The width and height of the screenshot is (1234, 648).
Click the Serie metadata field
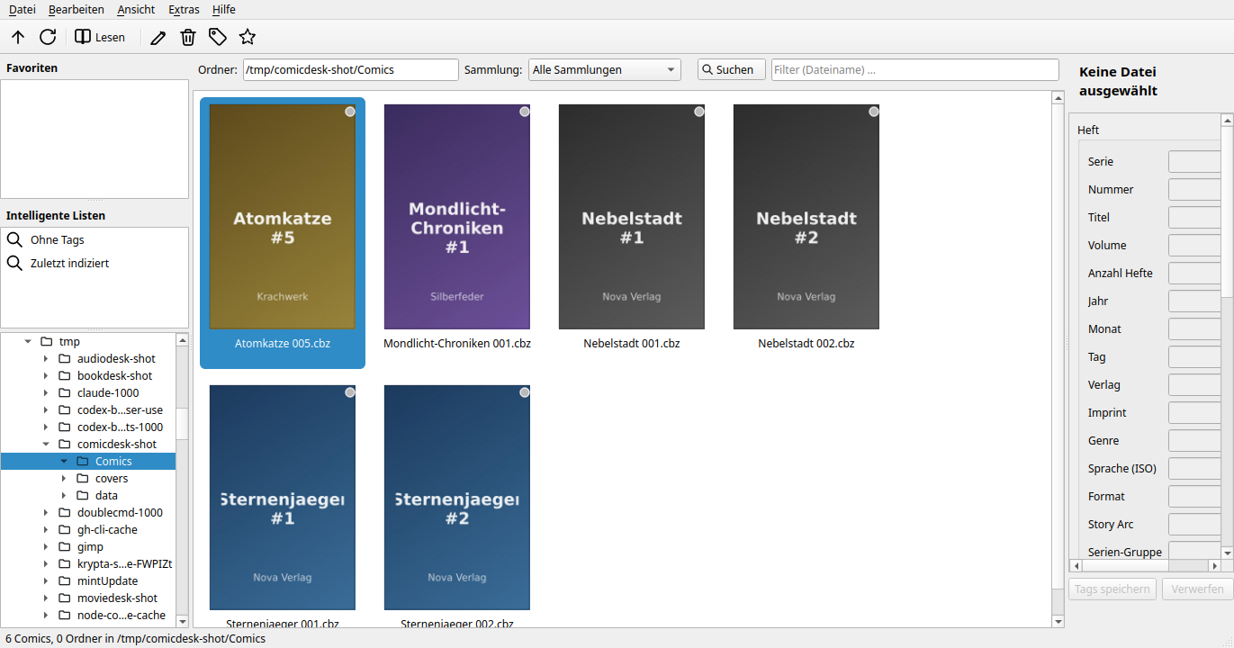(x=1194, y=162)
